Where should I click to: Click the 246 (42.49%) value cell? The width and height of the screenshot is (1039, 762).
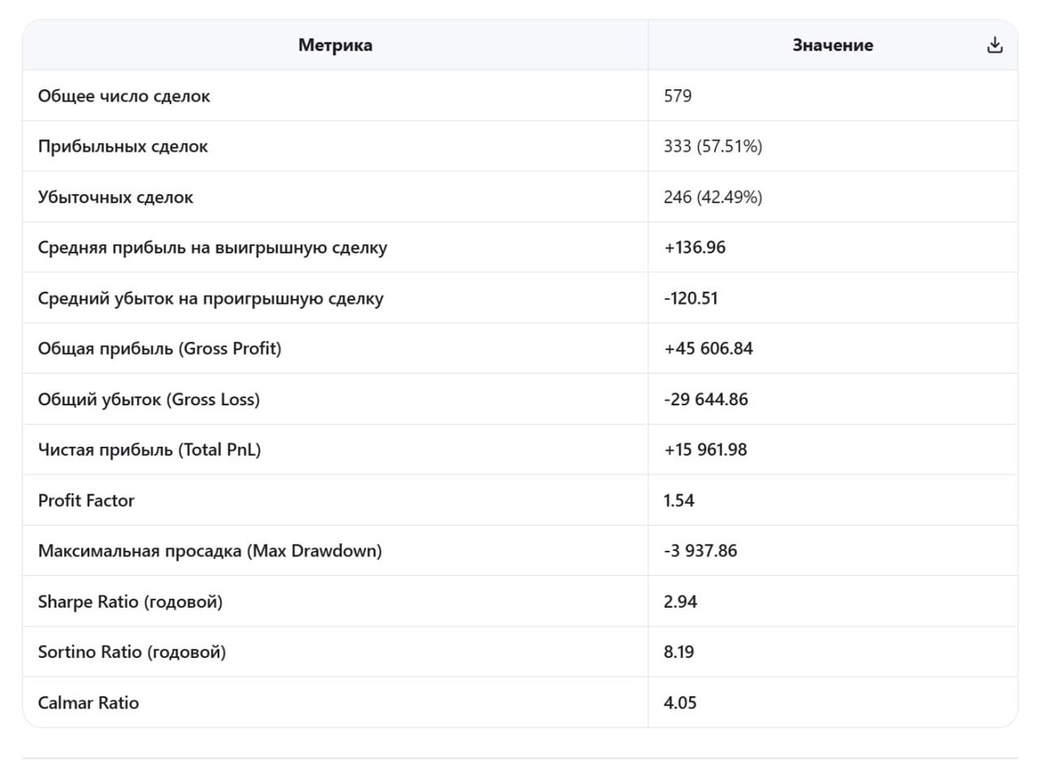tap(713, 197)
